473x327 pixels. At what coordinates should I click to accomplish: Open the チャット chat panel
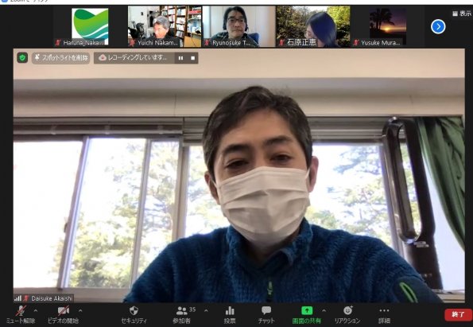click(x=266, y=314)
